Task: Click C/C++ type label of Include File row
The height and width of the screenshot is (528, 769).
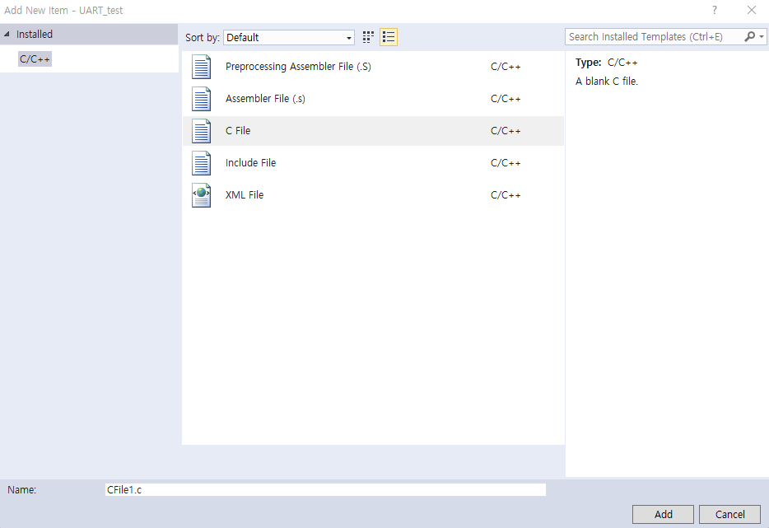Action: (x=506, y=163)
